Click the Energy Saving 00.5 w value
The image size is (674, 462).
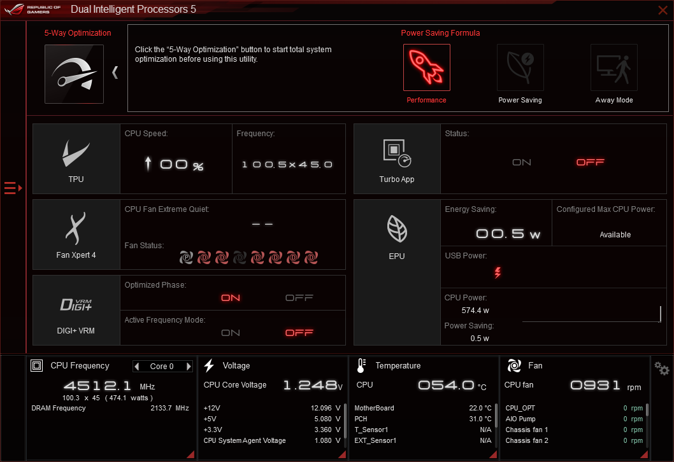coord(508,234)
